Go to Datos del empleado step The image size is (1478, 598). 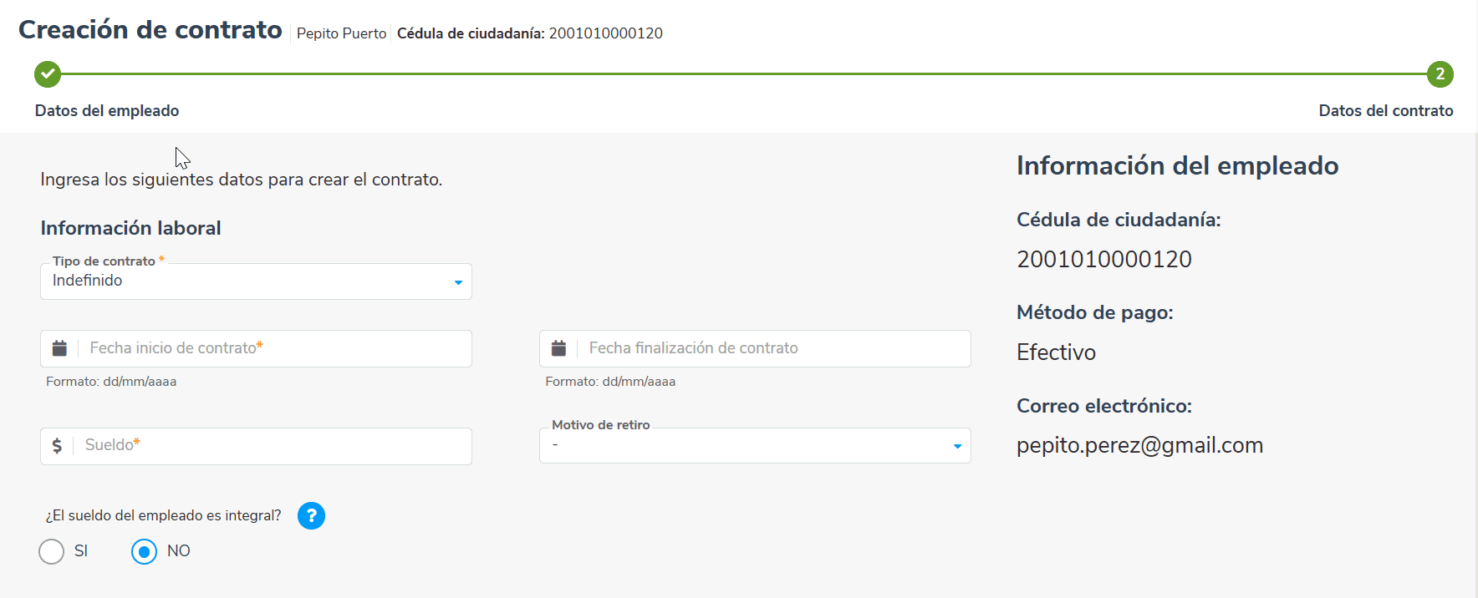click(107, 111)
